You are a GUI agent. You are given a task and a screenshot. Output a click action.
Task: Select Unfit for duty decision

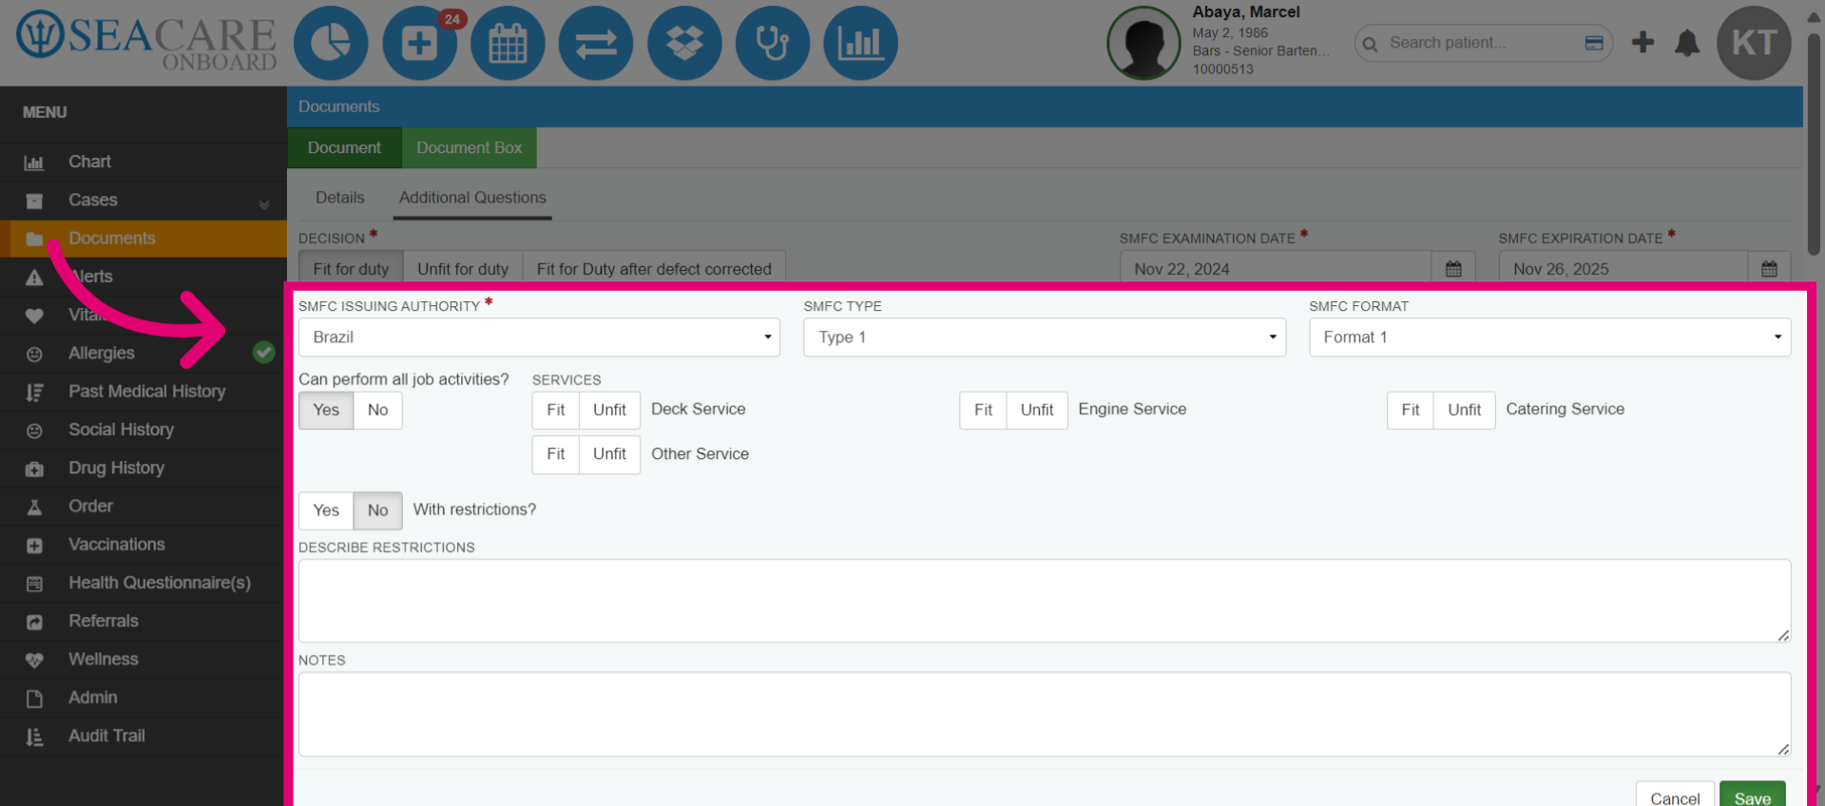(x=463, y=269)
